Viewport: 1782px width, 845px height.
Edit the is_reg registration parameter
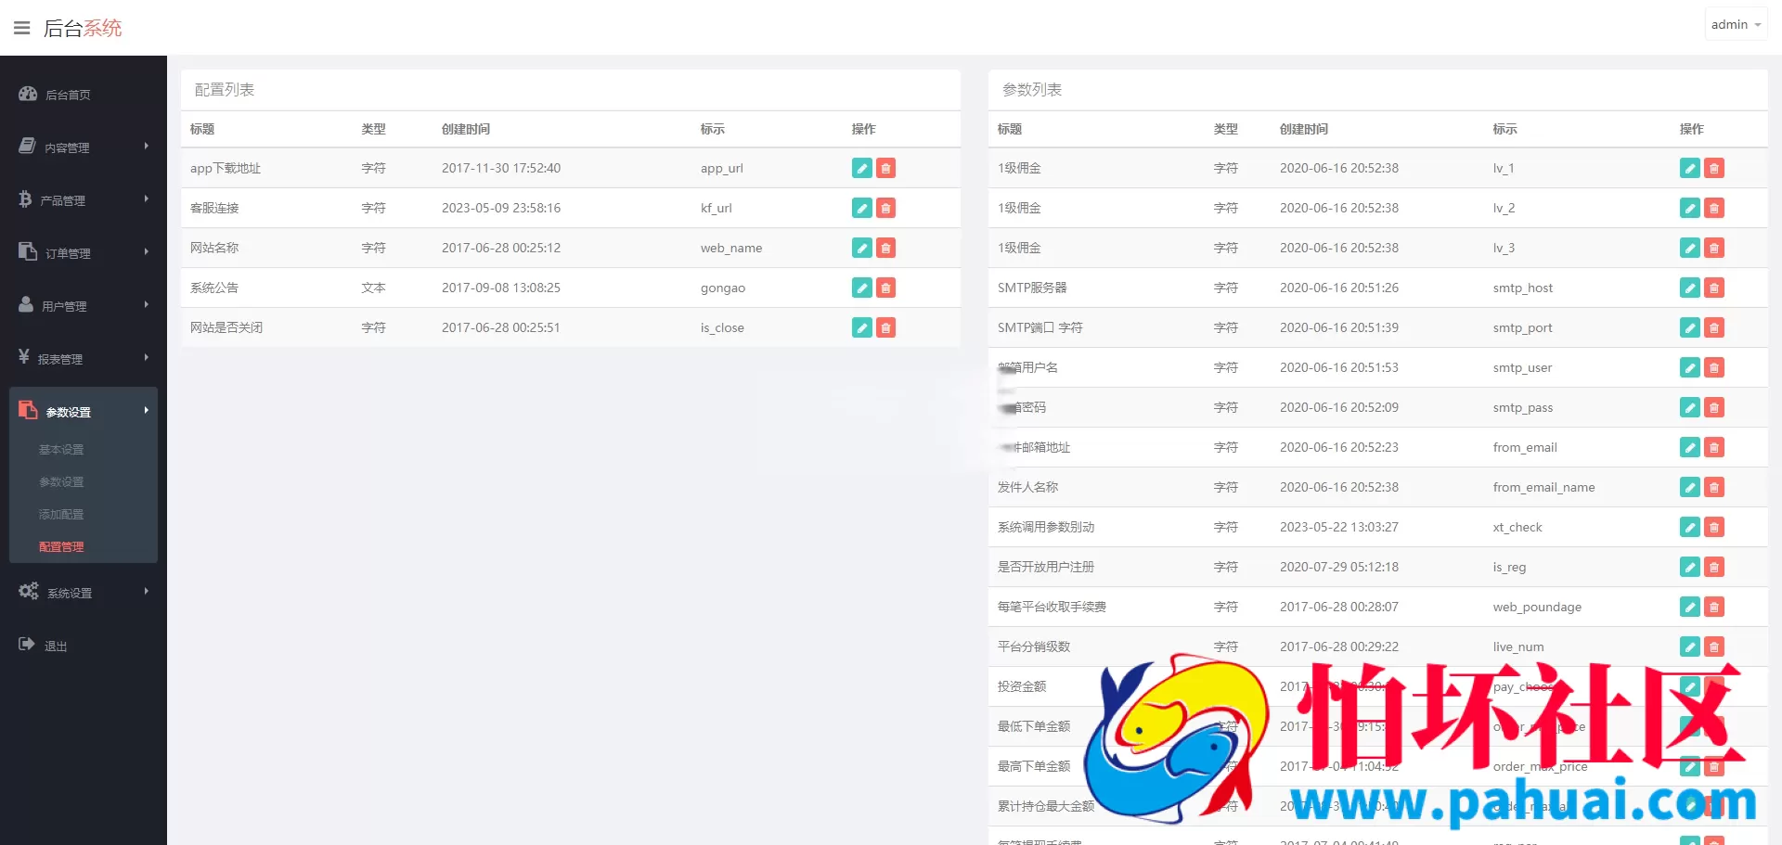click(x=1689, y=567)
